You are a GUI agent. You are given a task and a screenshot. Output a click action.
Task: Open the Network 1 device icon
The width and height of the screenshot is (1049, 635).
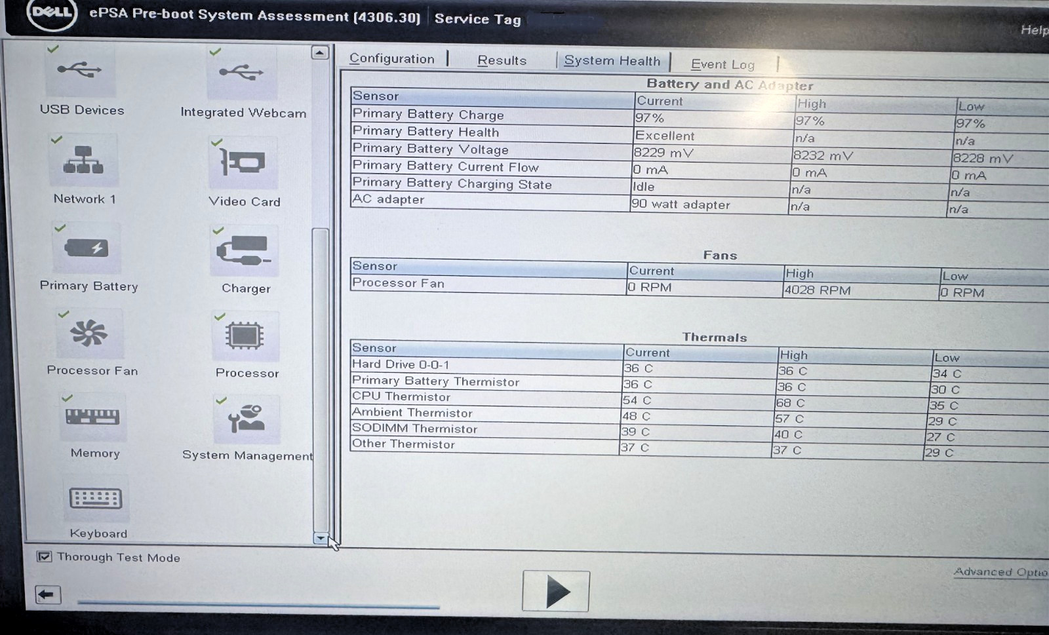83,160
